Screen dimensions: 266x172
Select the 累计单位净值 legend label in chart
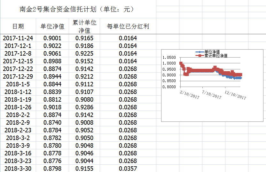[216, 56]
